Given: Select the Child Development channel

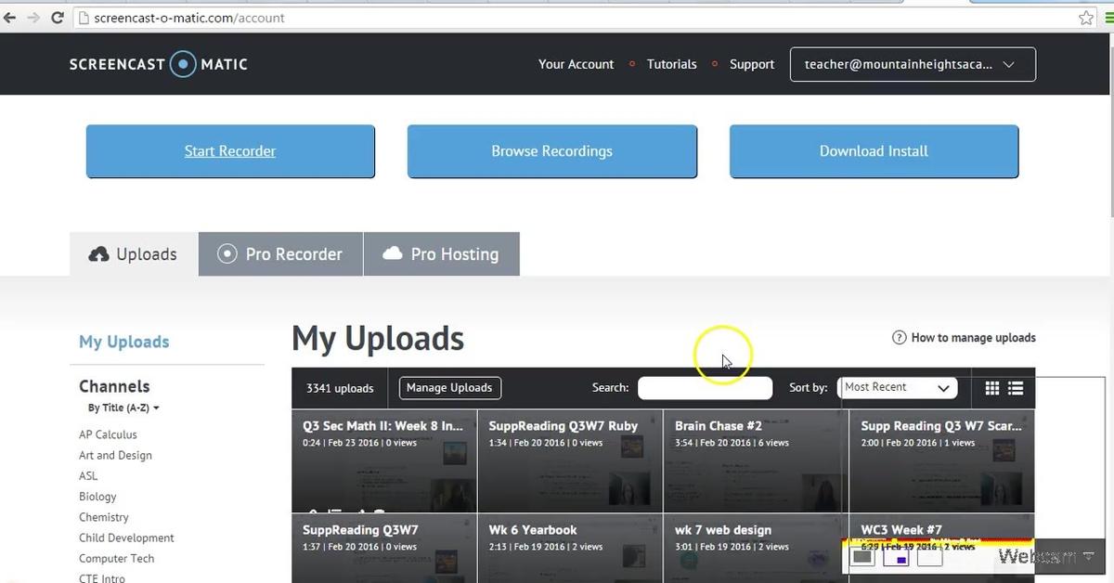Looking at the screenshot, I should click(x=126, y=538).
